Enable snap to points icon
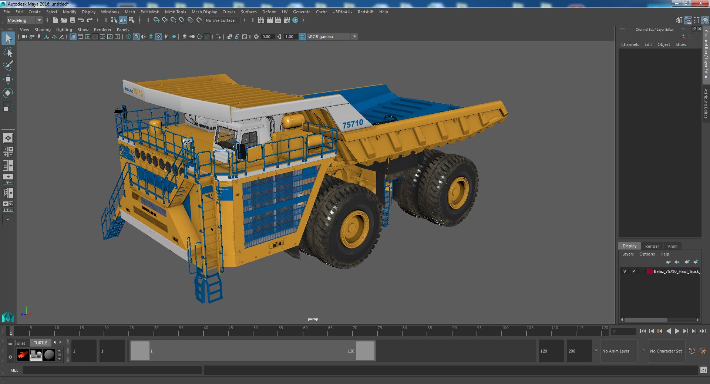Viewport: 710px width, 384px height. (174, 20)
